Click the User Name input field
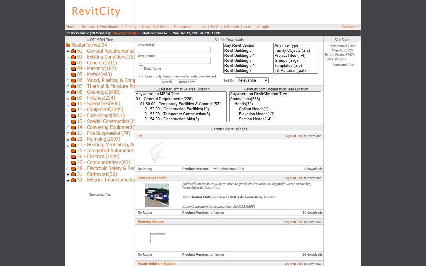 [174, 61]
